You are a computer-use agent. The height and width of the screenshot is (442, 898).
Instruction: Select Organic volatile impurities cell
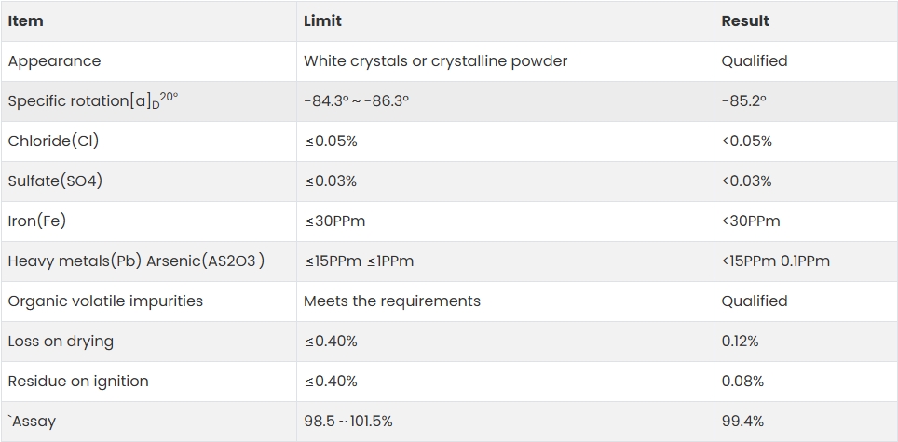click(x=149, y=301)
